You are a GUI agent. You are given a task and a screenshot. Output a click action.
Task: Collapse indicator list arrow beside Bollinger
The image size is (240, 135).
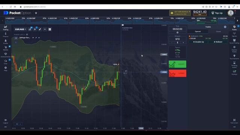[16, 38]
